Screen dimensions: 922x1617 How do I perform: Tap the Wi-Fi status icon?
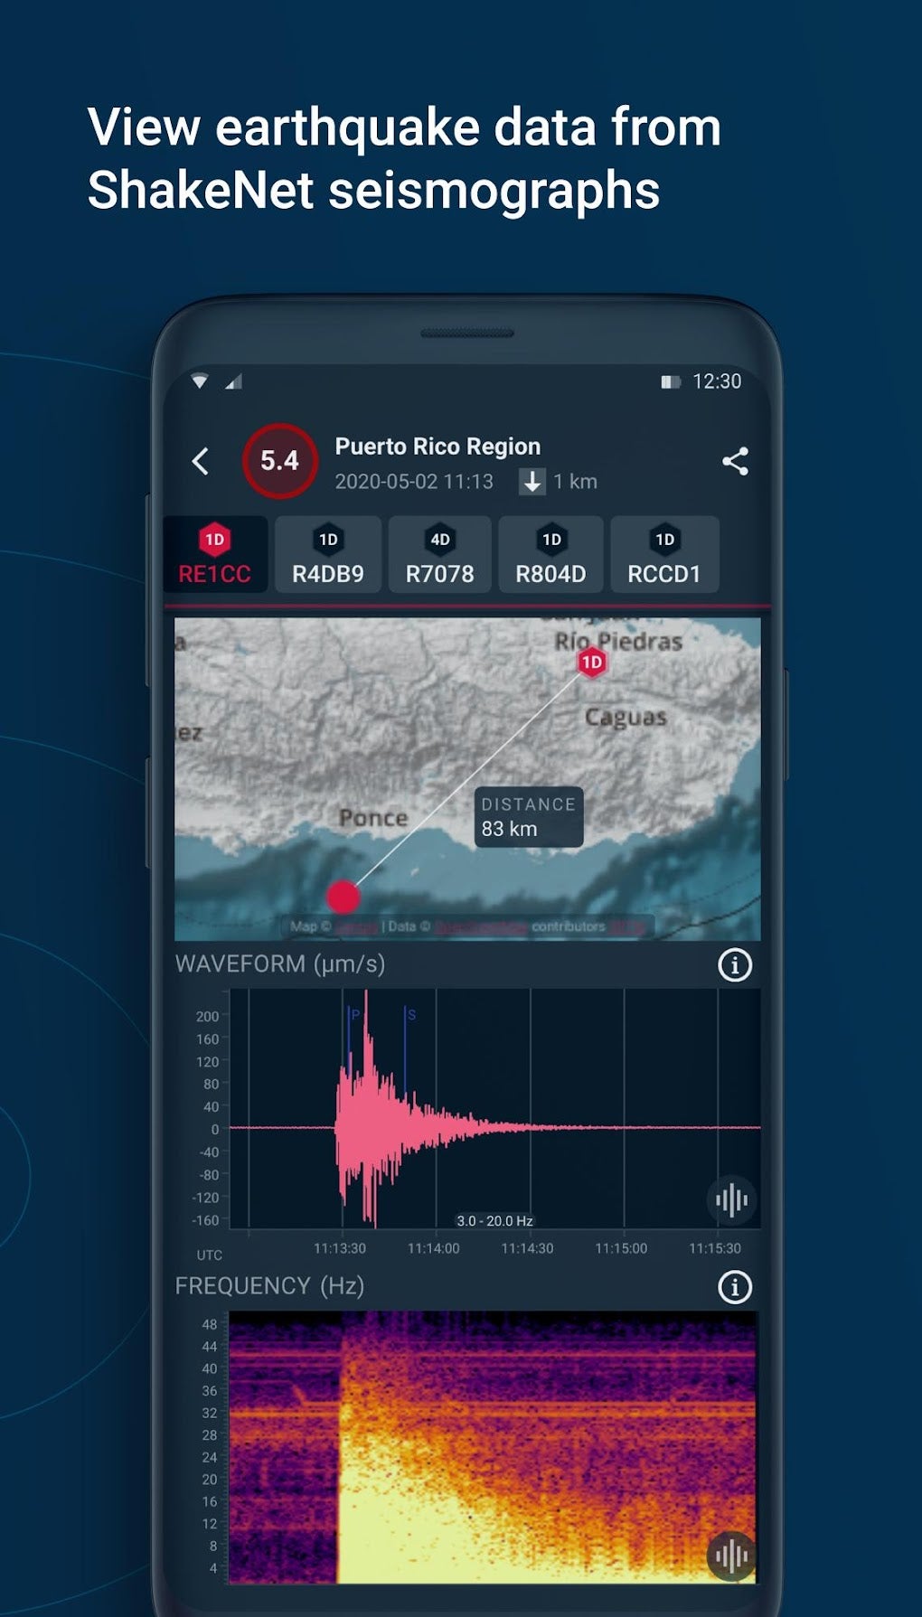200,381
